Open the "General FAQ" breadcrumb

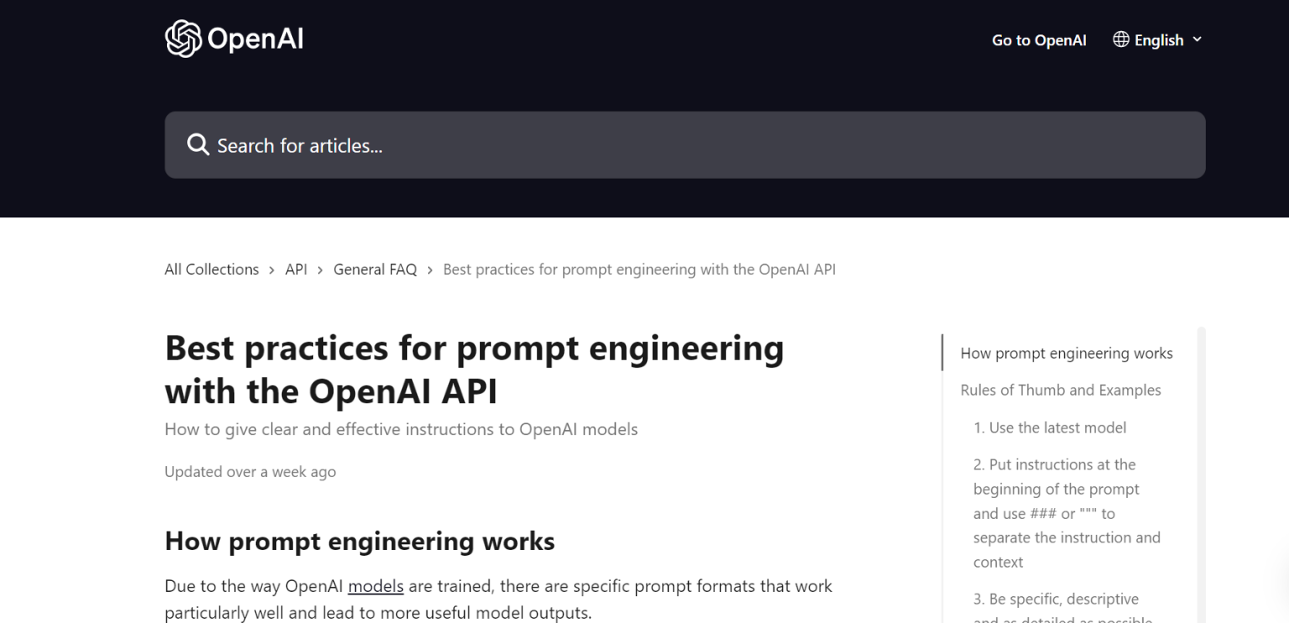pyautogui.click(x=374, y=269)
